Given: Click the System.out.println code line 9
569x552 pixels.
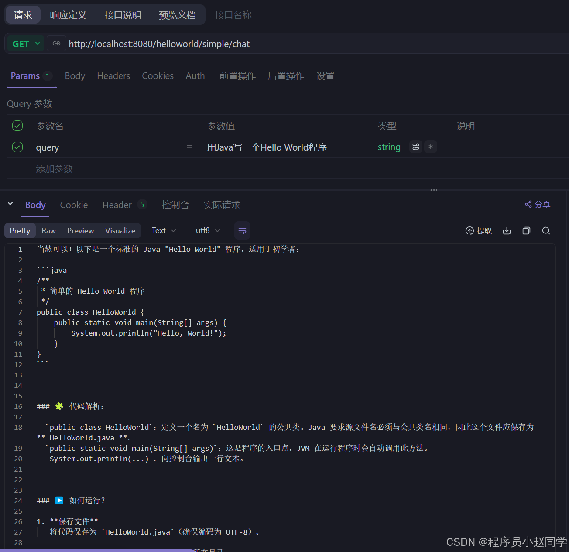Looking at the screenshot, I should point(149,333).
